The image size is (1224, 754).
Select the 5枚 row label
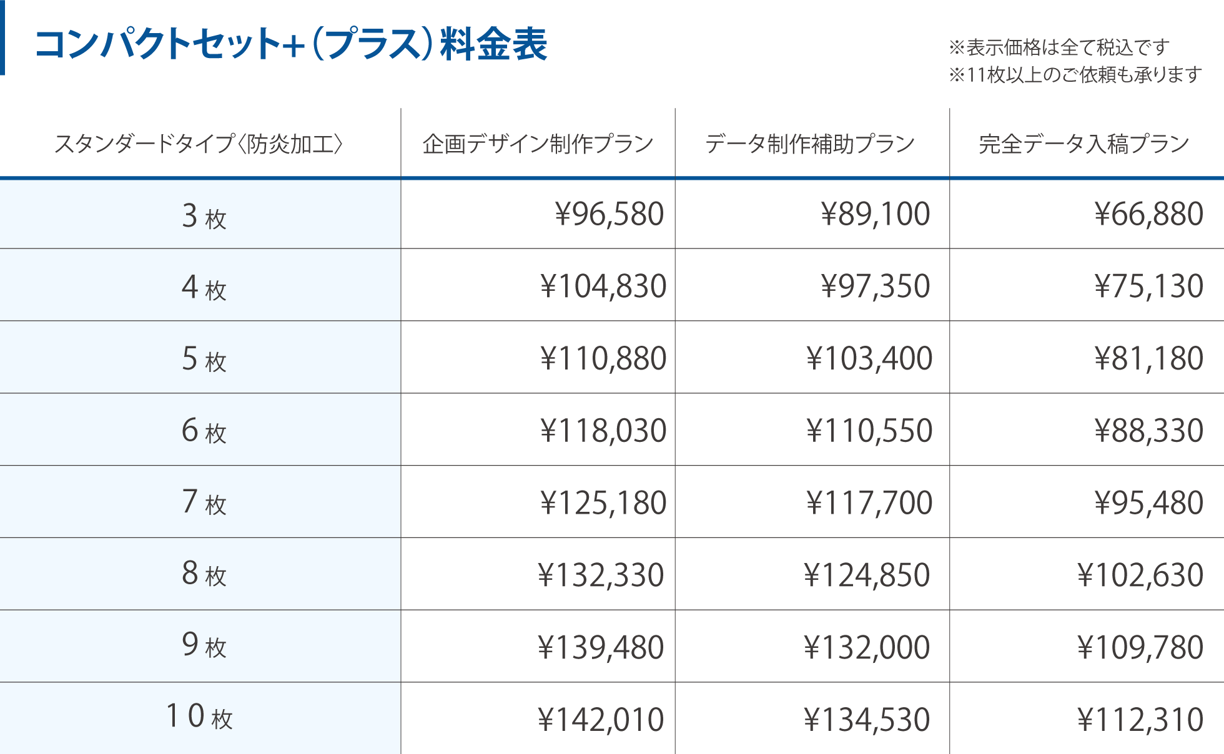pyautogui.click(x=204, y=359)
